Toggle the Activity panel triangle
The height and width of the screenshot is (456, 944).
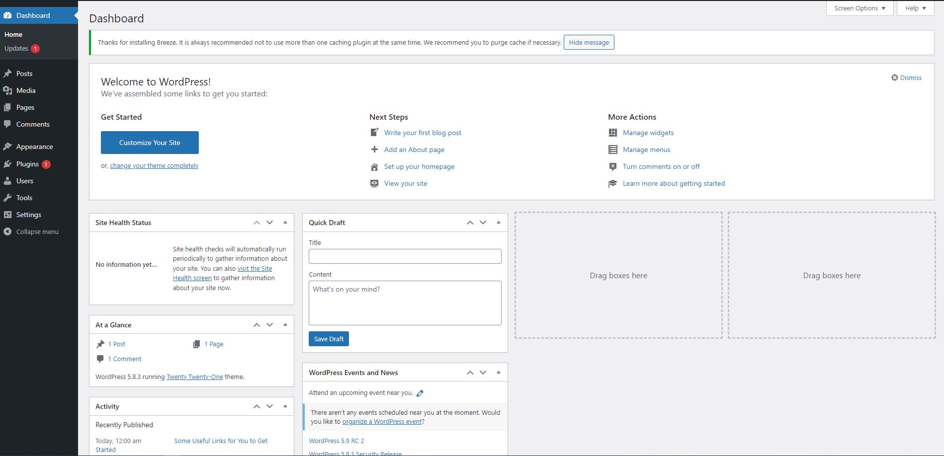(x=285, y=406)
